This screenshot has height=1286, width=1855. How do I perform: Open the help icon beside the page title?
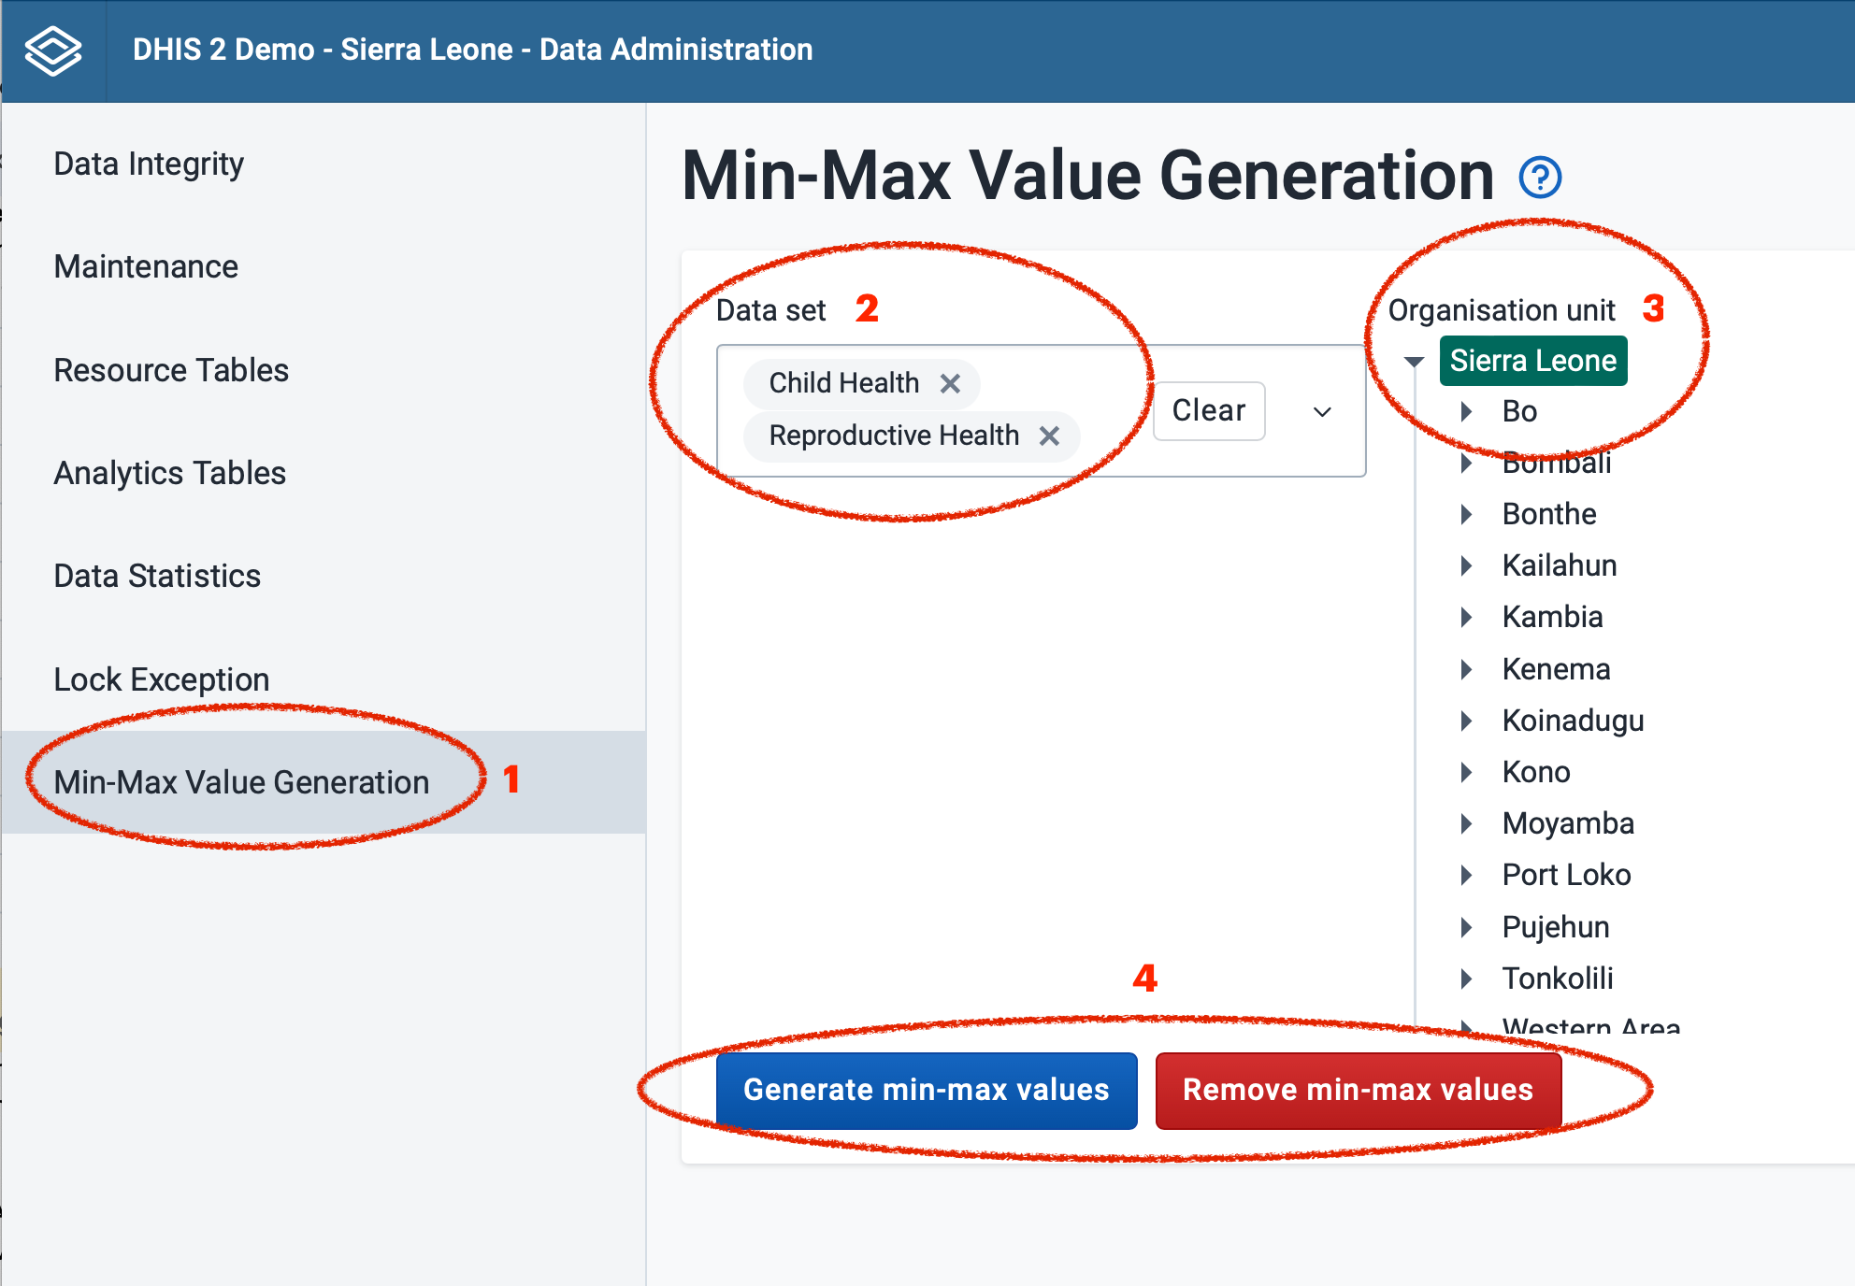point(1540,178)
